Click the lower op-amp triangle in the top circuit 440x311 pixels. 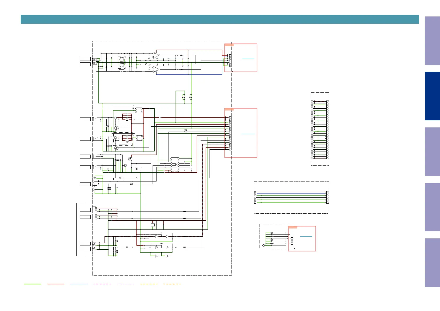click(x=156, y=69)
